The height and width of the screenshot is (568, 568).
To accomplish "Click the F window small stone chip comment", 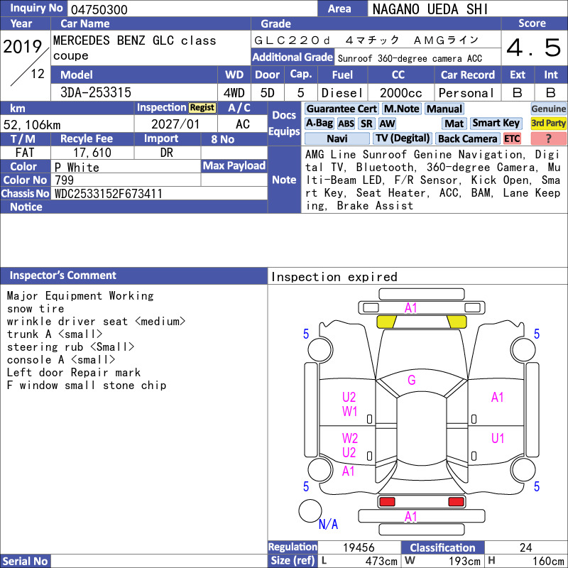I will tap(86, 386).
